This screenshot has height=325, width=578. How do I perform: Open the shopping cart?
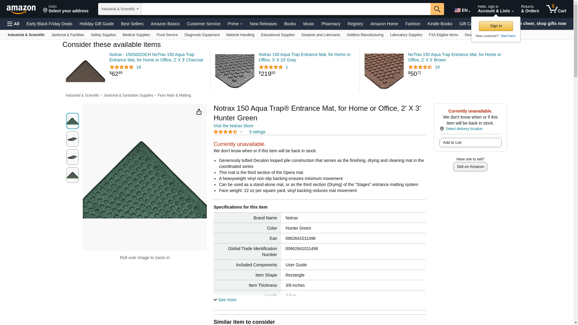[556, 9]
